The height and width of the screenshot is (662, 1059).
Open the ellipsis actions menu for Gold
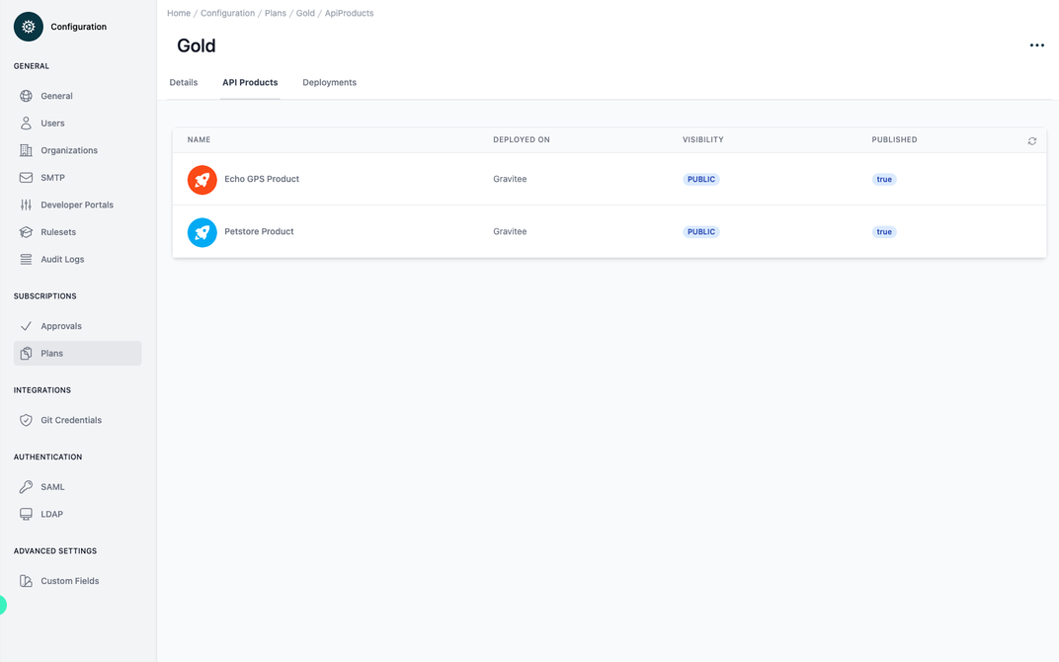[x=1036, y=44]
